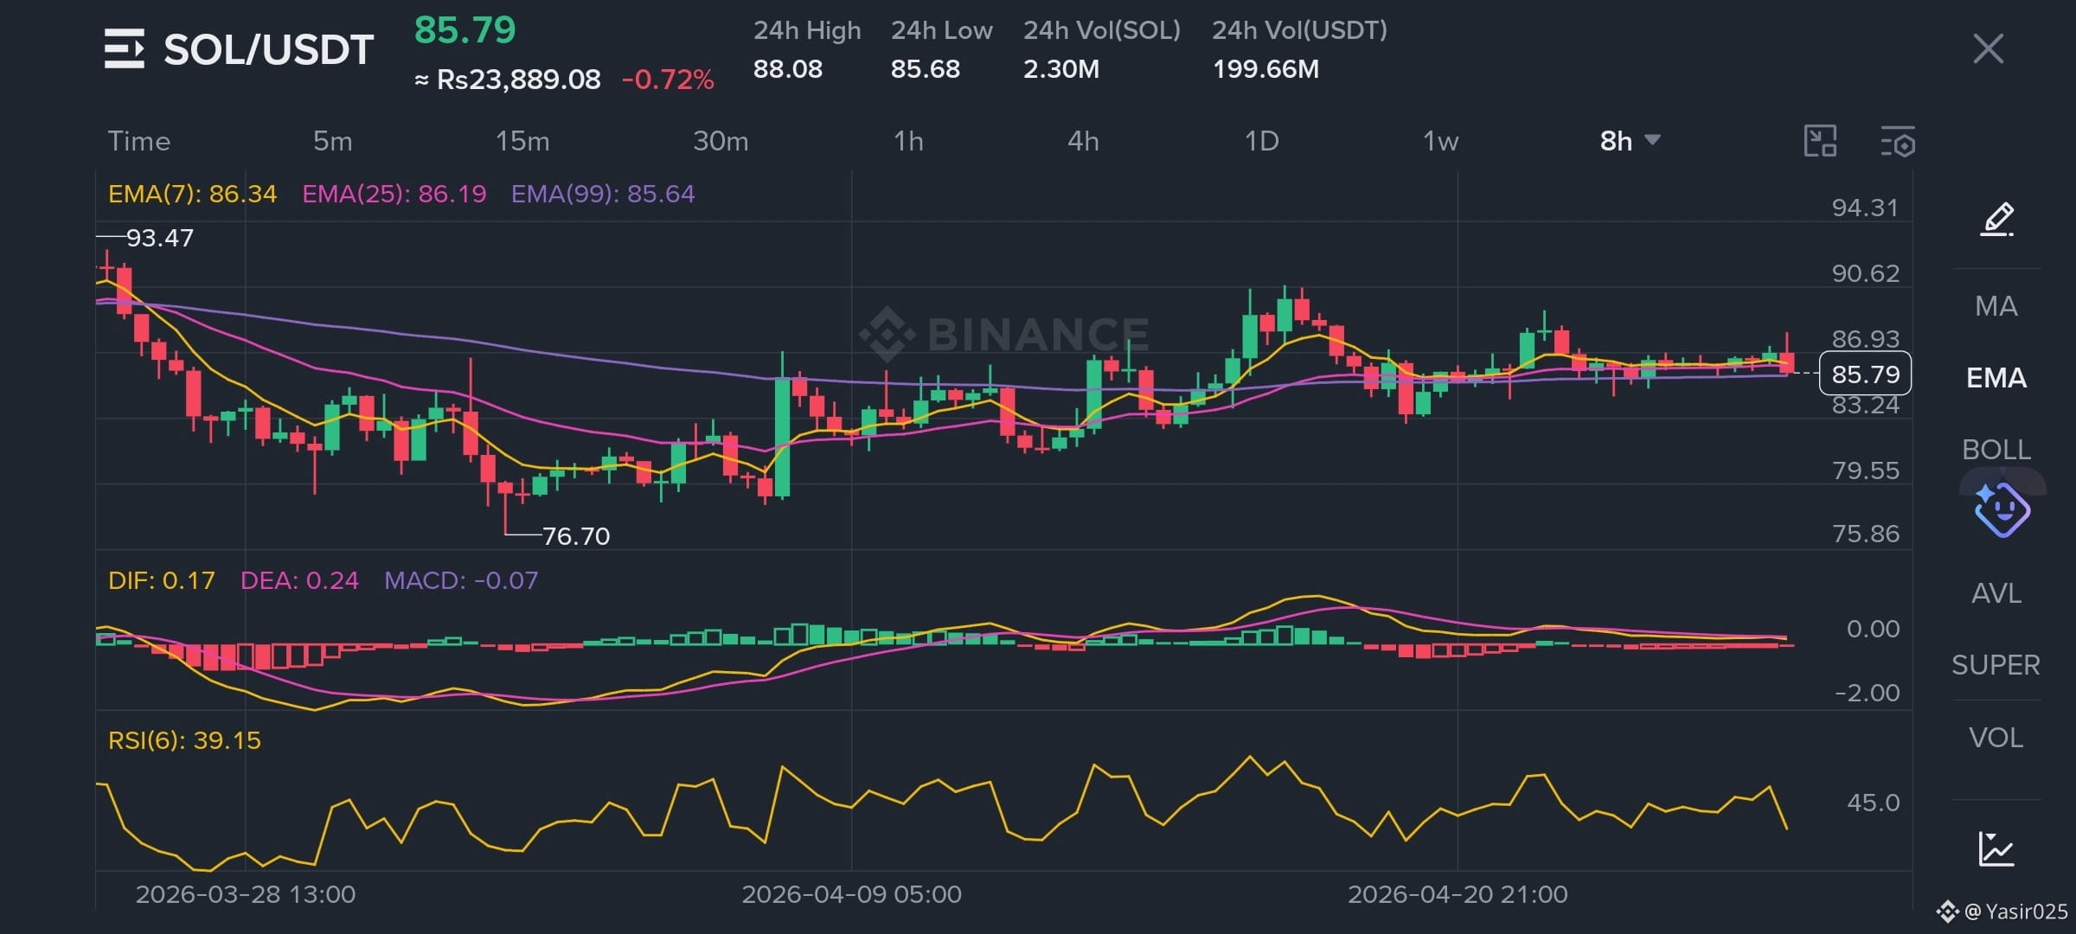2076x934 pixels.
Task: Click the DEA: 0.24 label
Action: [x=299, y=580]
